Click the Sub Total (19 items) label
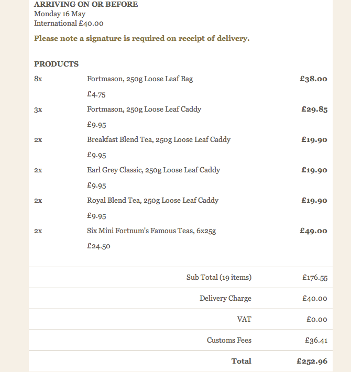351x372 pixels. pyautogui.click(x=219, y=277)
